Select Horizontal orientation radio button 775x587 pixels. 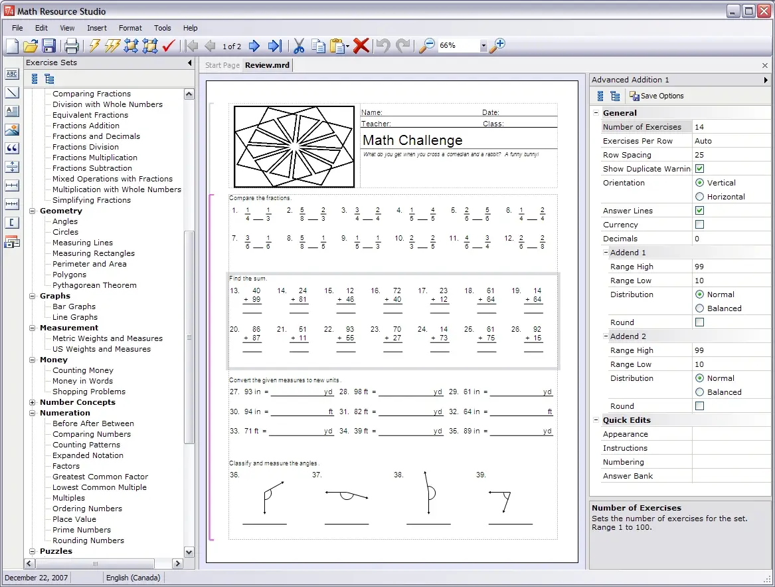coord(699,197)
